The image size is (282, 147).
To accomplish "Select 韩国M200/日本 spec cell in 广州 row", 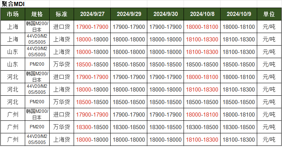I will point(37,114).
